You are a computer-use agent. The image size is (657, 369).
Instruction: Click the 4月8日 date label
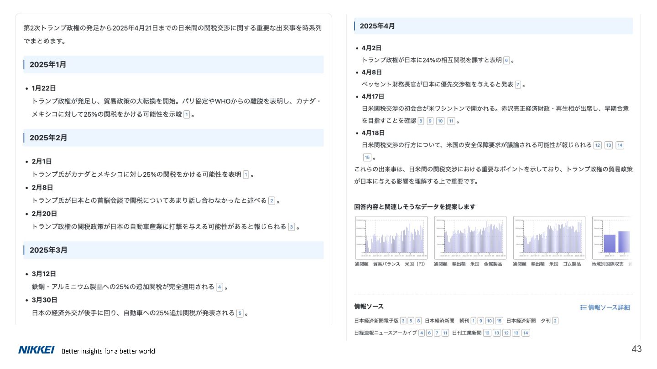[x=372, y=72]
